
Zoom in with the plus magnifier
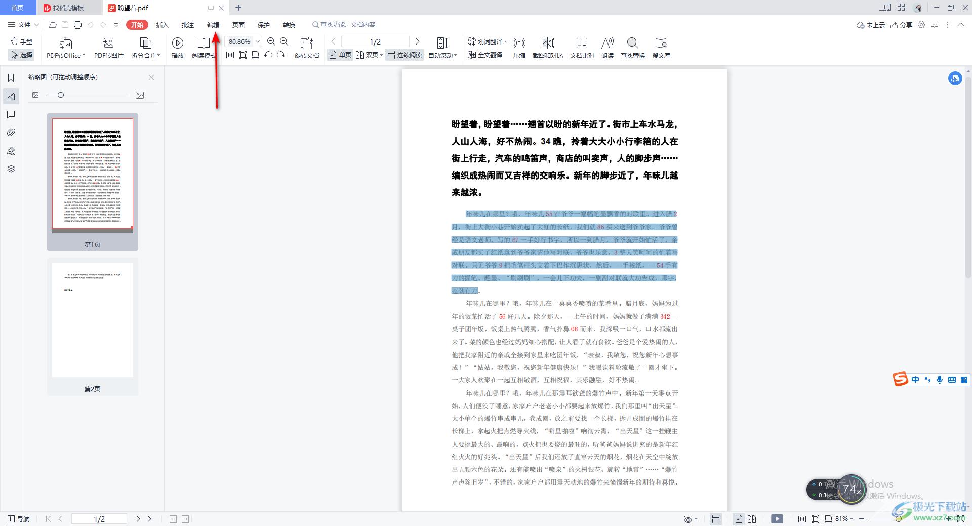(284, 41)
